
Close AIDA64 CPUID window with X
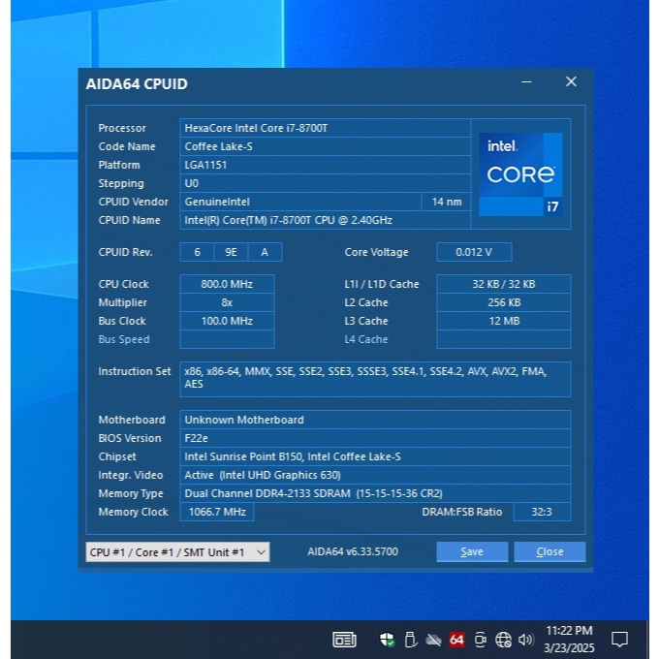[571, 82]
